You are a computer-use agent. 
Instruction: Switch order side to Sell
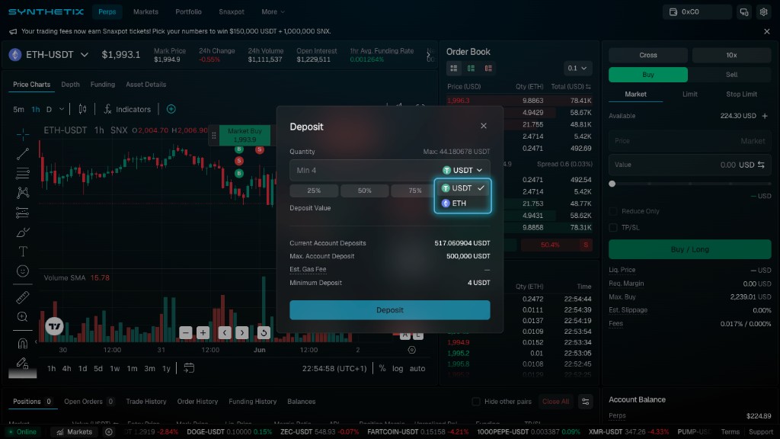(731, 75)
